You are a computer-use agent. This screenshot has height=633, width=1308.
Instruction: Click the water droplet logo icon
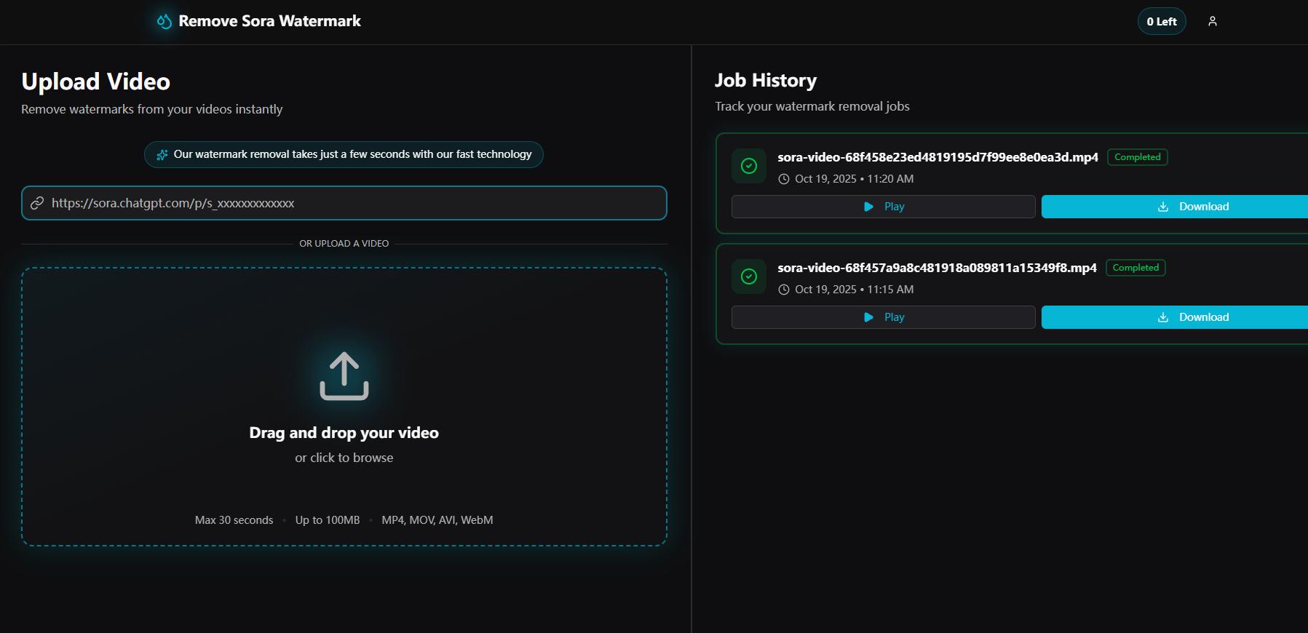point(165,21)
